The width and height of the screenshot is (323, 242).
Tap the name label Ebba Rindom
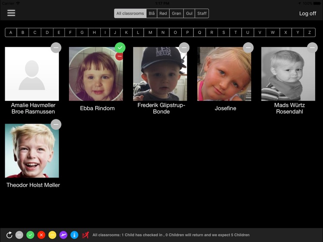[97, 108]
